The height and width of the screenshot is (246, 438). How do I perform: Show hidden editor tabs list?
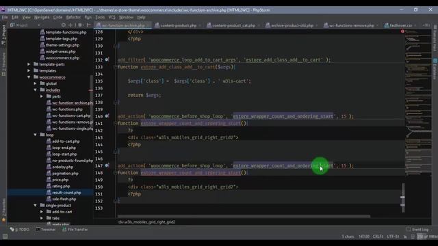[x=426, y=25]
